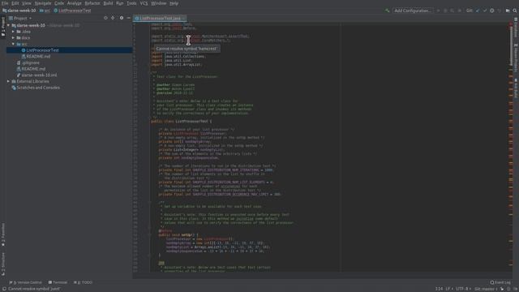Open the Tools menu
The image size is (519, 292).
pyautogui.click(x=131, y=3)
